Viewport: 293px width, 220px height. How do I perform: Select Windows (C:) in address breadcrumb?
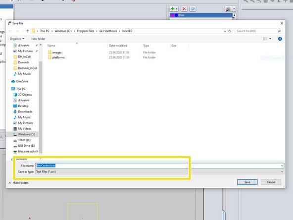pyautogui.click(x=63, y=31)
